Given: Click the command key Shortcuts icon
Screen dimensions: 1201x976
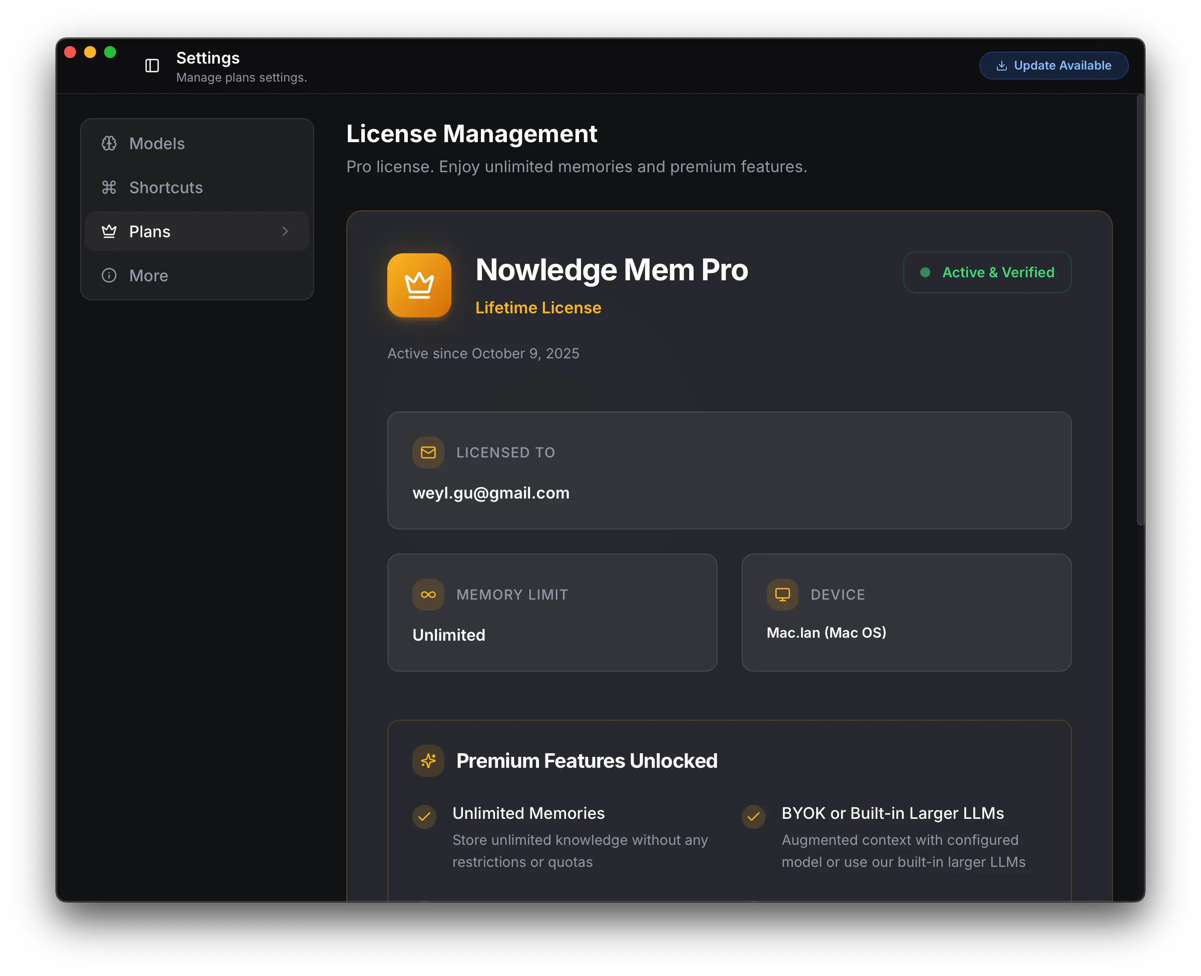Looking at the screenshot, I should click(x=109, y=187).
